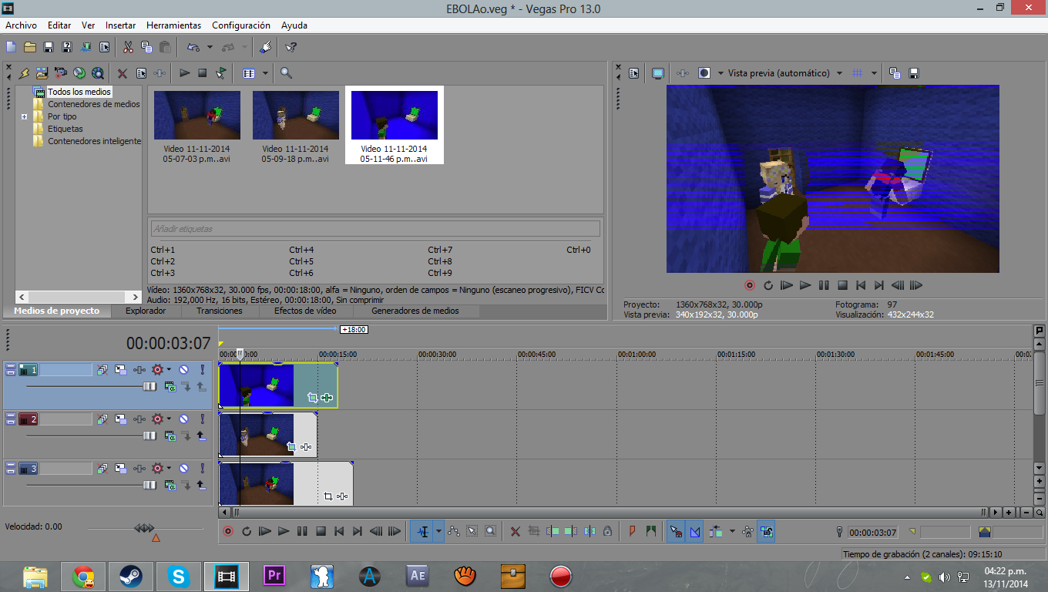Mute video track 2
Screen dimensions: 1048x592
pos(184,419)
